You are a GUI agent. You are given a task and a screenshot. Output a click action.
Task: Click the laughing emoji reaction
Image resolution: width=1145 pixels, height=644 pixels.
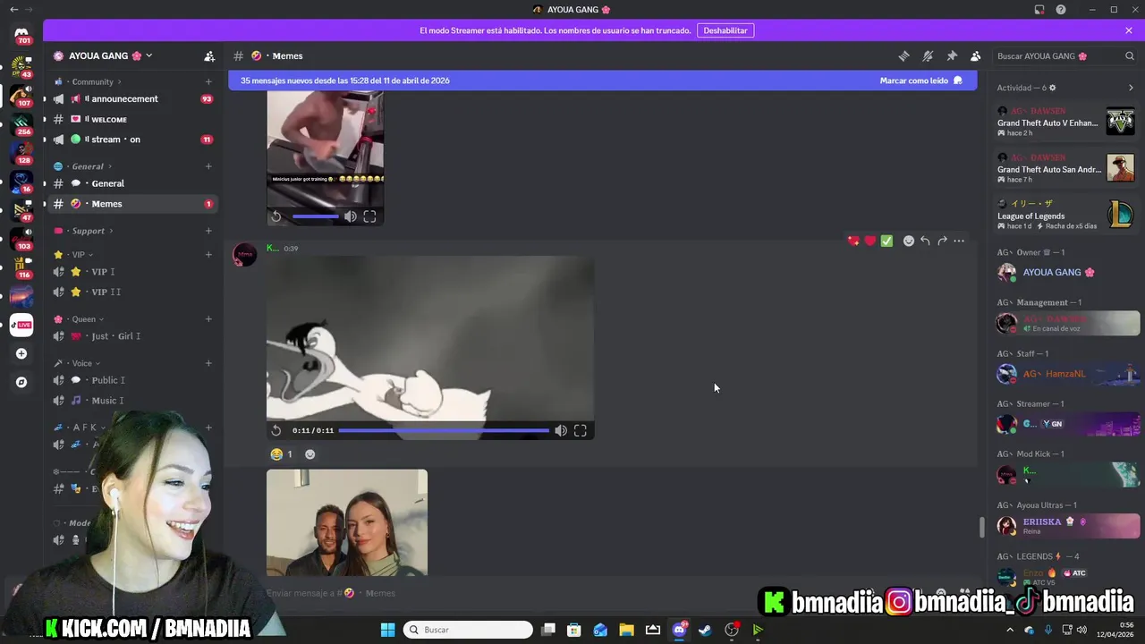(282, 454)
